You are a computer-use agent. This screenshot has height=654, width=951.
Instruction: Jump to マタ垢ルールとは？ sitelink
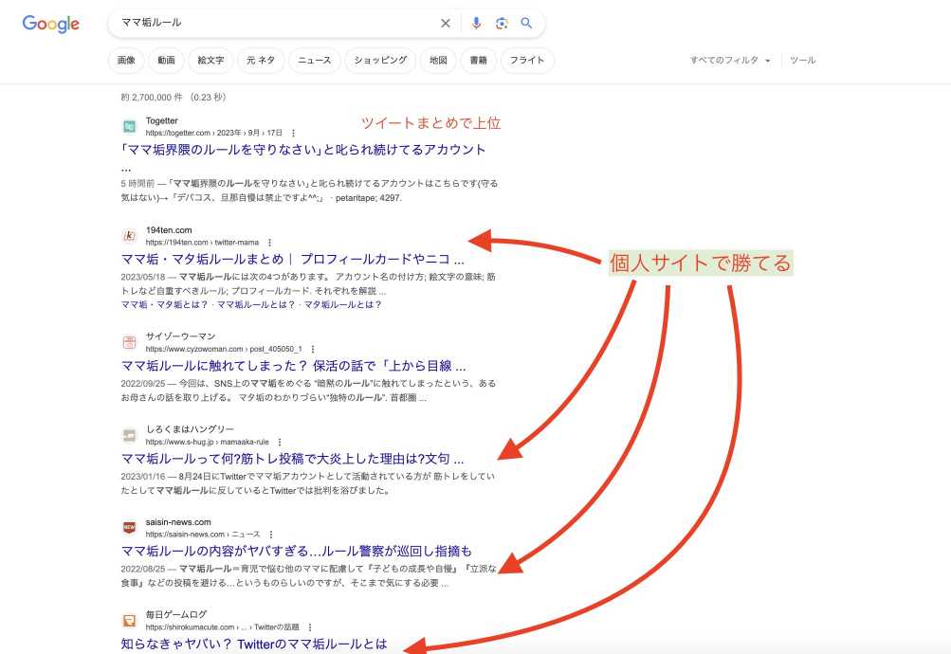pos(342,305)
